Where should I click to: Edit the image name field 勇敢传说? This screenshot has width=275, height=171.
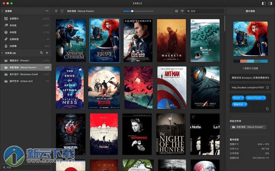coord(251,78)
